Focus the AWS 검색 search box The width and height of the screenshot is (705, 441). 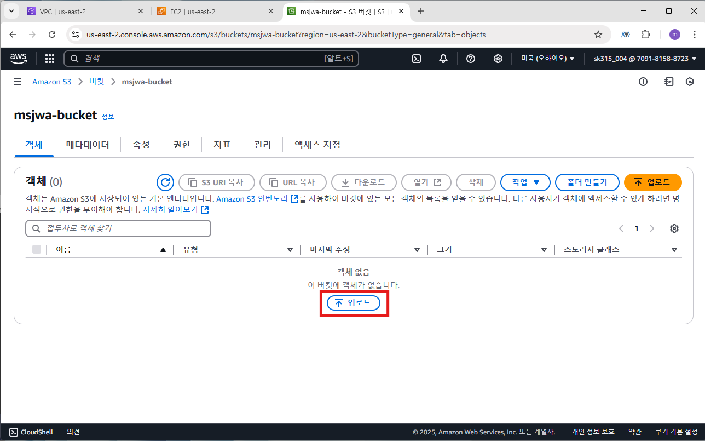[x=211, y=59]
